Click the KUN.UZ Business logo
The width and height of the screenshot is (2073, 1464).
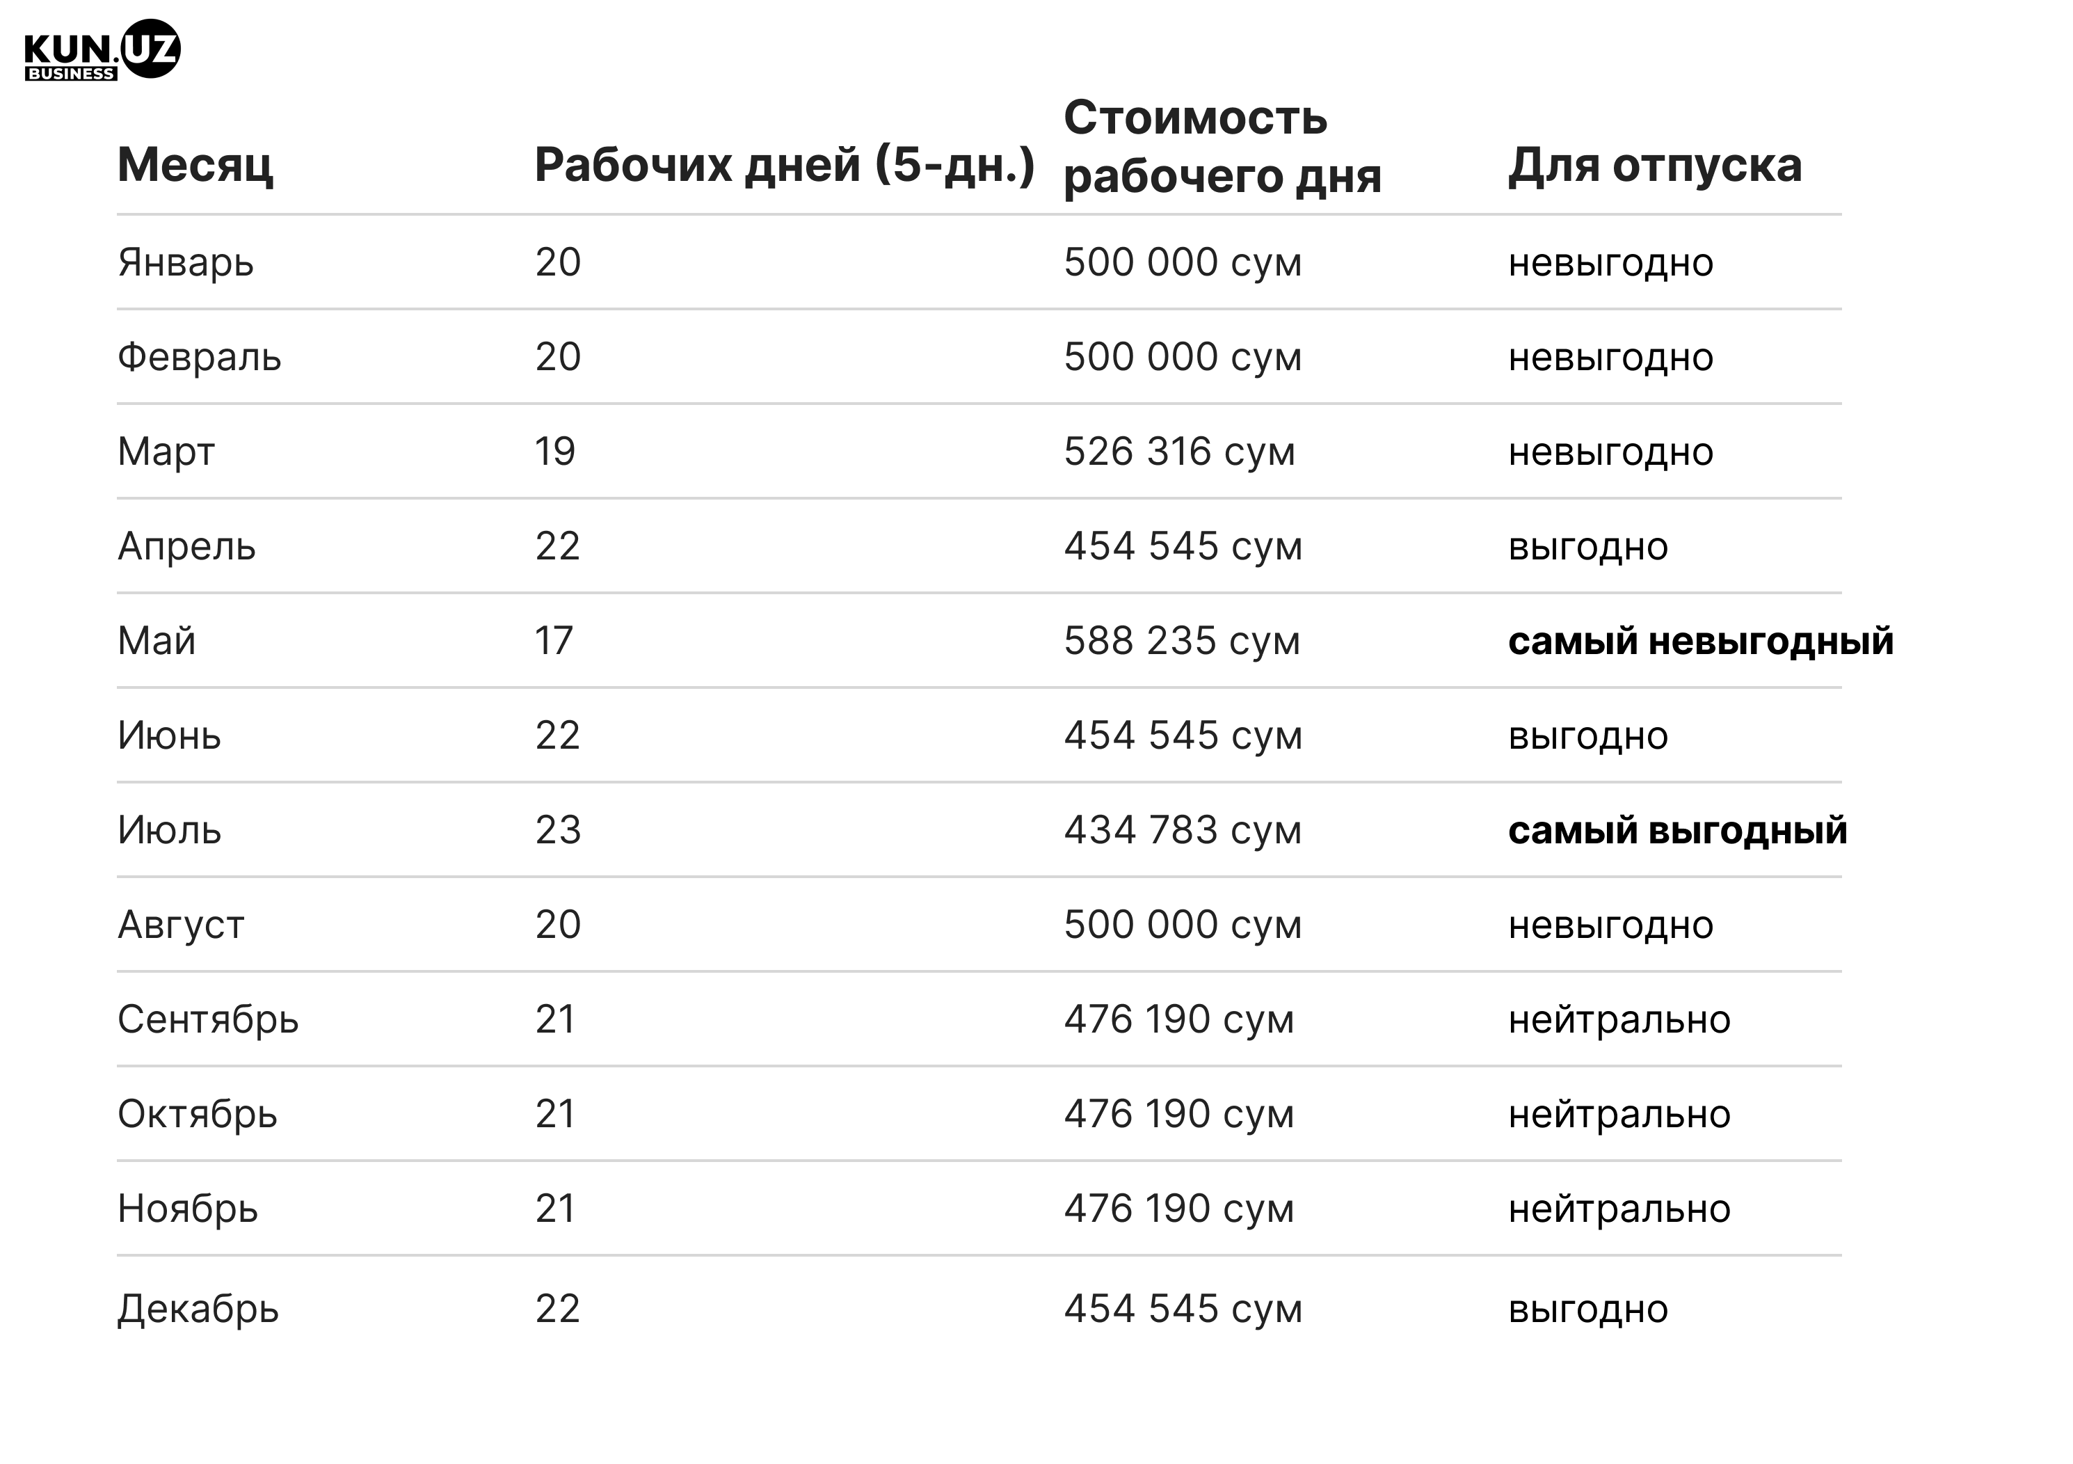click(103, 49)
